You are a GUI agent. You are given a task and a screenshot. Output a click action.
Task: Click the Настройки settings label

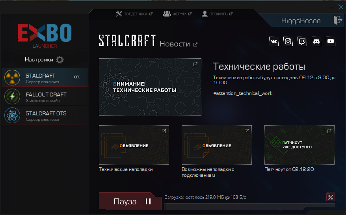(x=39, y=59)
